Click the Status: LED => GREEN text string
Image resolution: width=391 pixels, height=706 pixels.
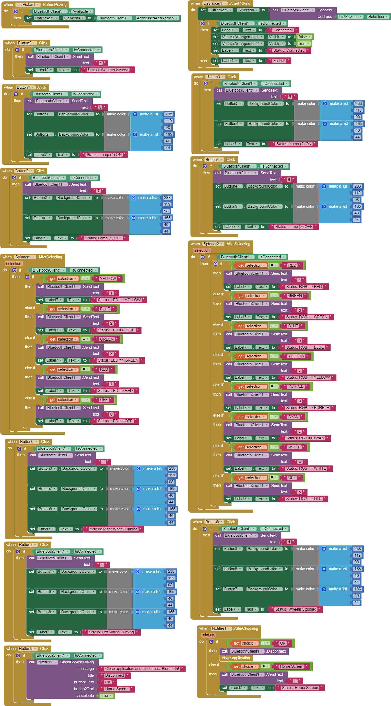click(118, 361)
